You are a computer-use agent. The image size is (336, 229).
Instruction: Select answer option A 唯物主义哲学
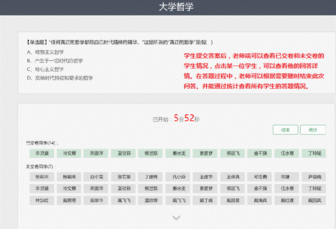pyautogui.click(x=45, y=53)
